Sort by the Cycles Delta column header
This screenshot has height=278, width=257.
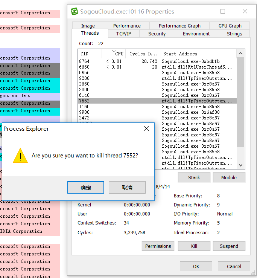point(143,54)
